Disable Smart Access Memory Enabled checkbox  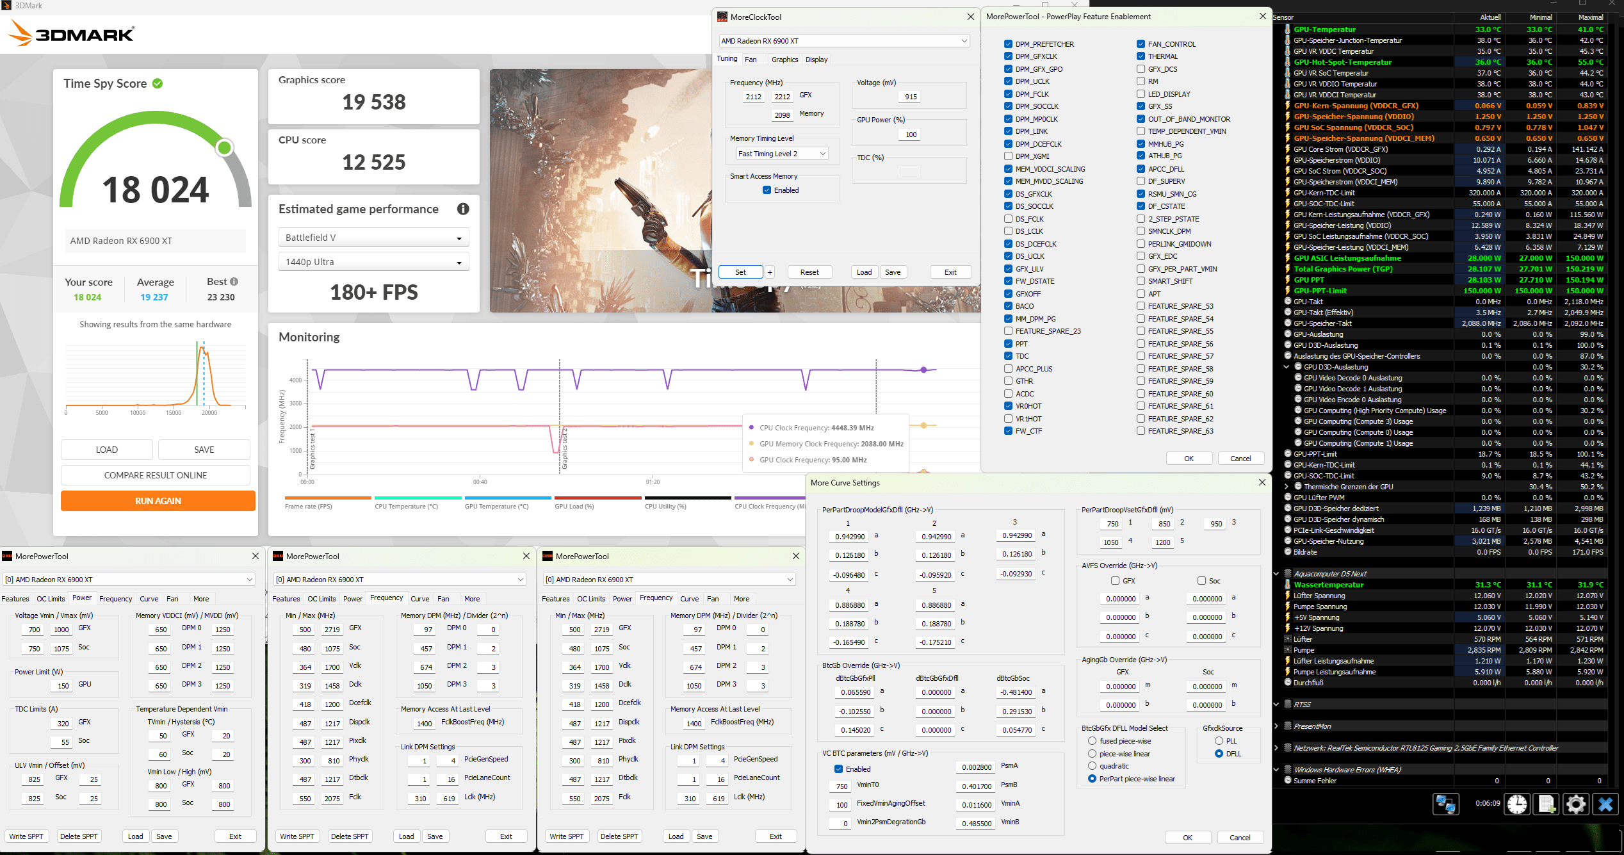tap(767, 190)
